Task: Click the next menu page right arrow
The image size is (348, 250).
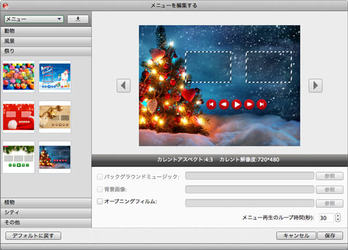Action: [x=315, y=85]
